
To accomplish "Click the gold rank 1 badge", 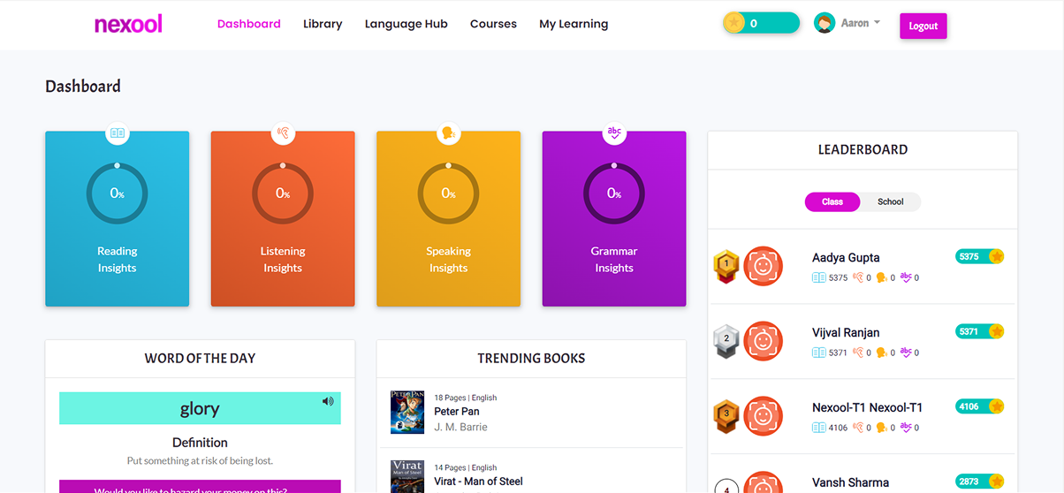I will (726, 266).
